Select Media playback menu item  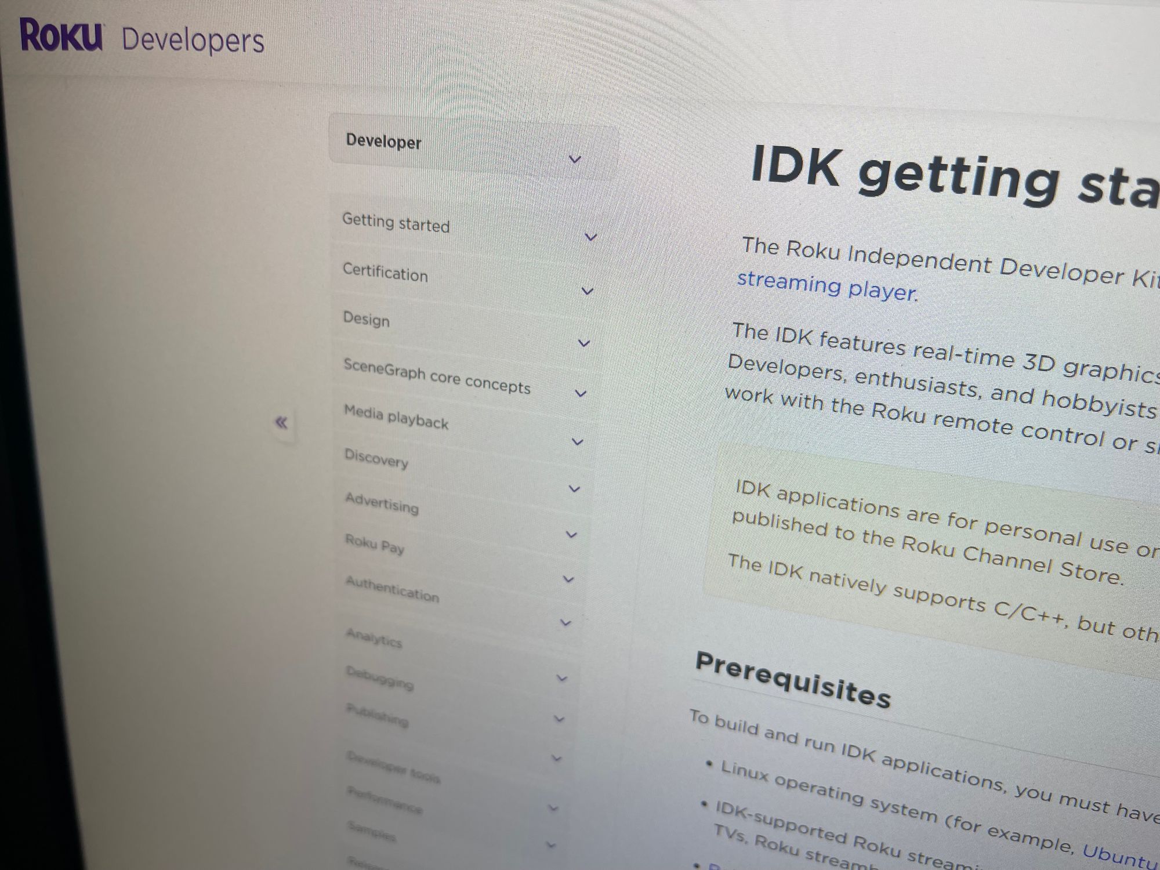click(396, 417)
